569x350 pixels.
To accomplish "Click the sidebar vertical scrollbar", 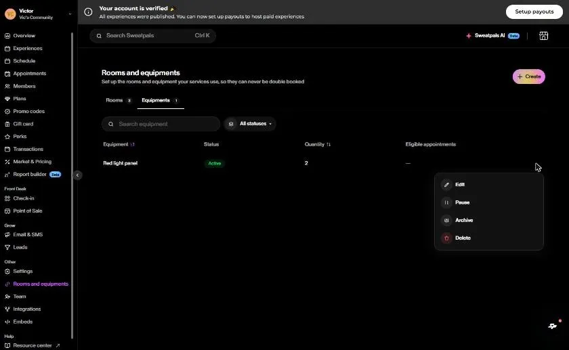I will (x=72, y=185).
